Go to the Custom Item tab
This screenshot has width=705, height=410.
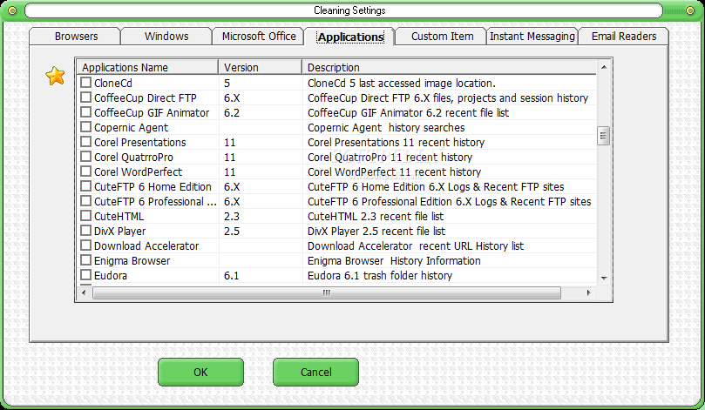(442, 37)
